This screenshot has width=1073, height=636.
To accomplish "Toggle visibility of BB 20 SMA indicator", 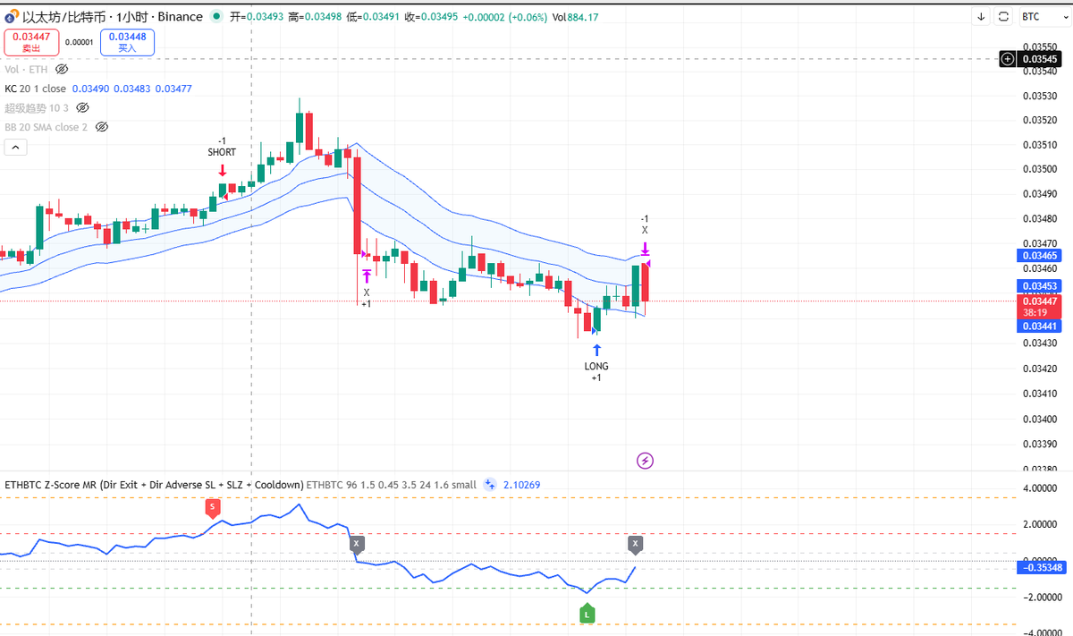I will (102, 127).
